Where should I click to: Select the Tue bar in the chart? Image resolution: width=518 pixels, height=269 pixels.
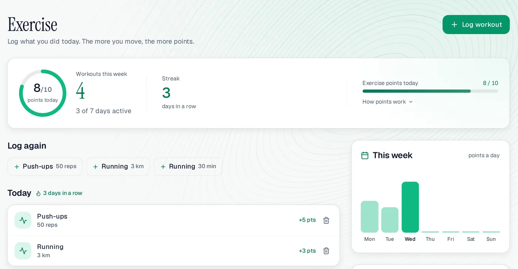tap(390, 220)
